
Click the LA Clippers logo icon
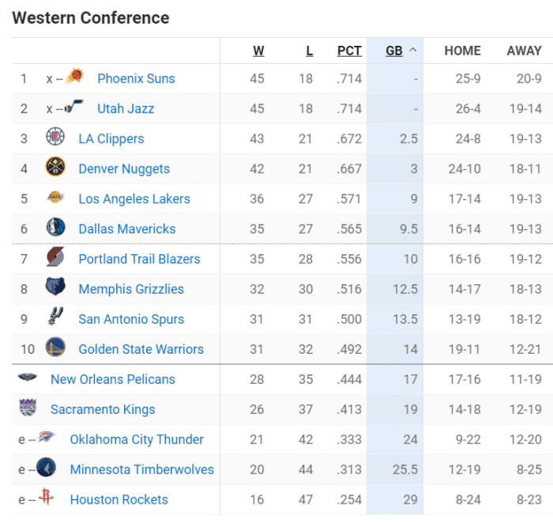click(55, 137)
